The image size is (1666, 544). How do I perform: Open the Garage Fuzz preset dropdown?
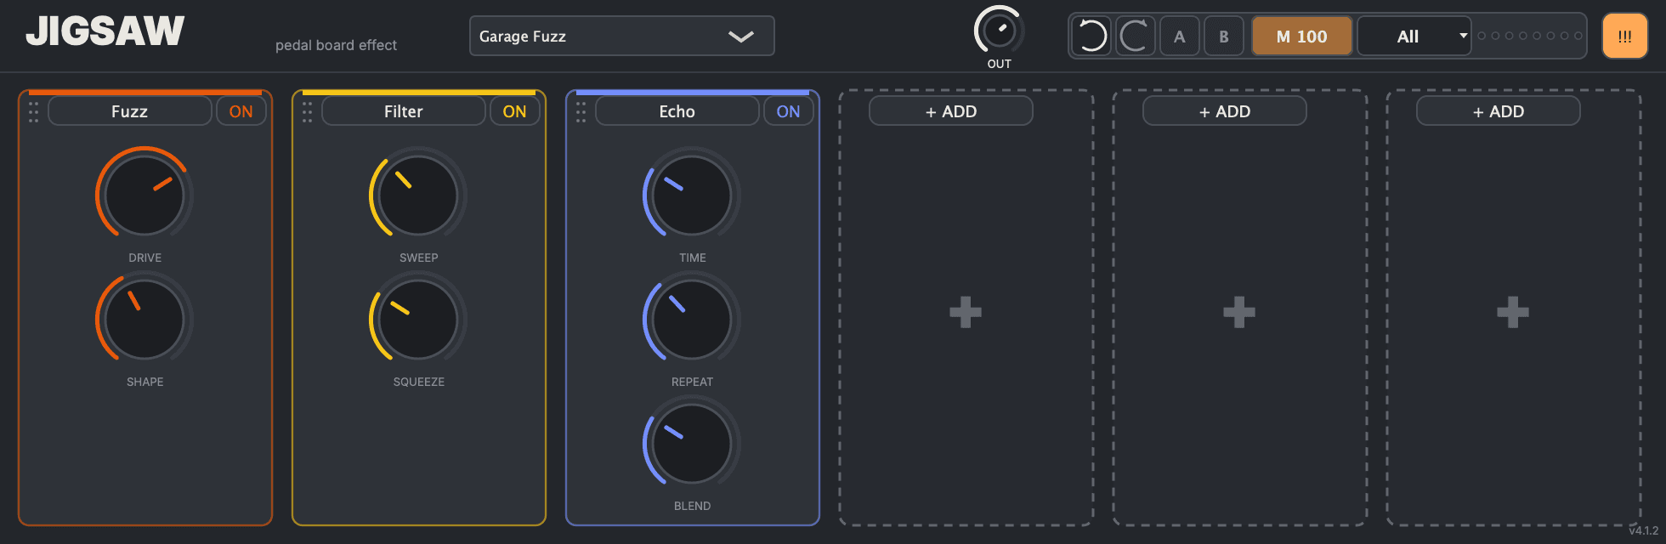(x=621, y=37)
